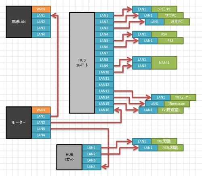
Task: Select LAN4 port on ルーター
Action: pos(41,135)
